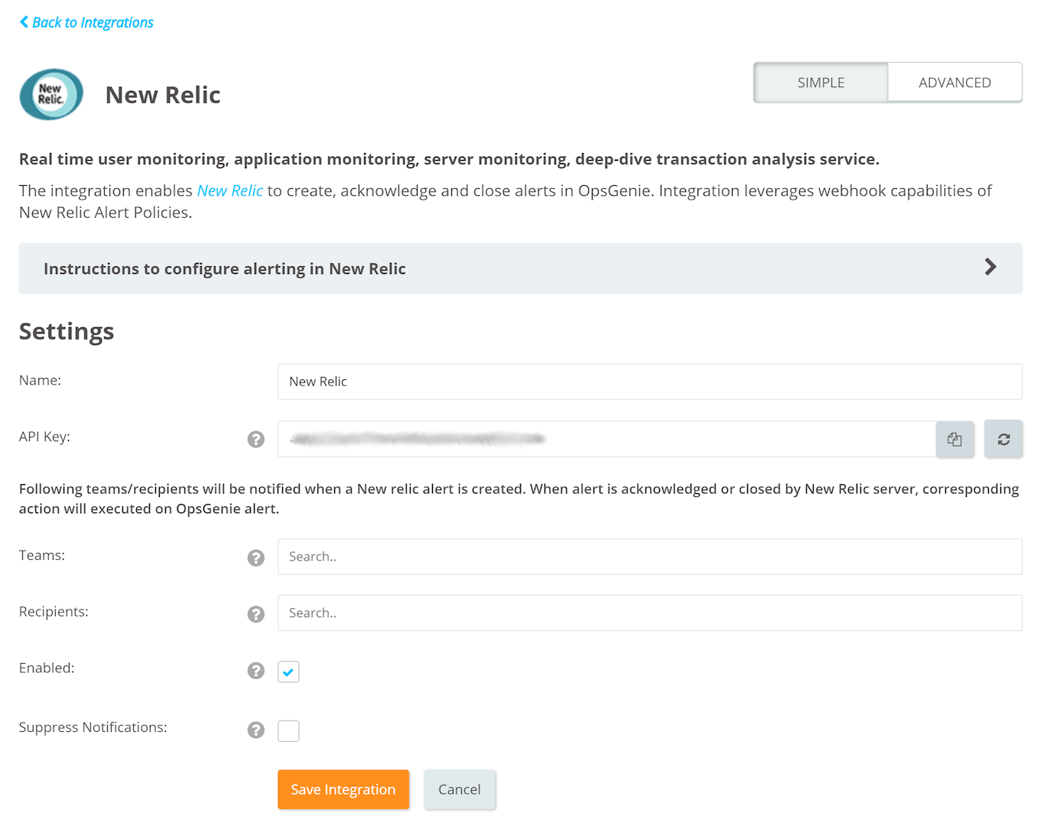This screenshot has height=826, width=1050.
Task: Click the "Settings" heading
Action: pos(67,331)
